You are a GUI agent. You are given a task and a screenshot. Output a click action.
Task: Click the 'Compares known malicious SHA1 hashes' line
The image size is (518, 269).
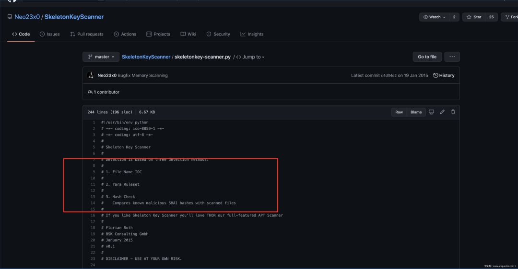point(168,203)
